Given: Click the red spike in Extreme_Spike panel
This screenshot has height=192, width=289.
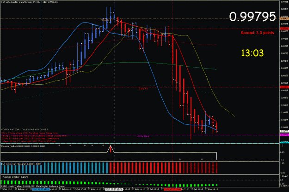Looking at the screenshot, I should [111, 149].
